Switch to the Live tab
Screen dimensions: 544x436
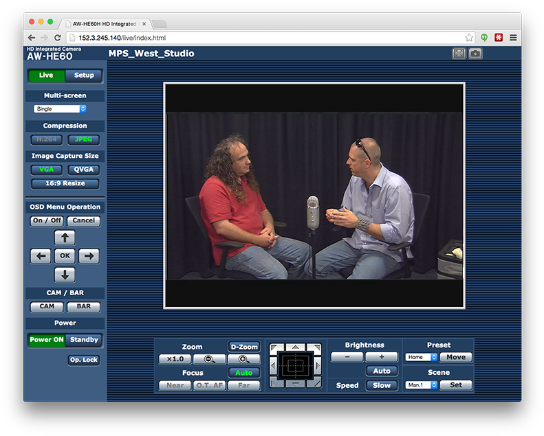click(46, 76)
